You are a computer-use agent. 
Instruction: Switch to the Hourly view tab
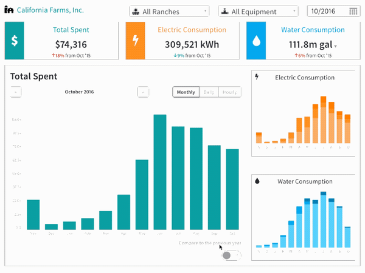(229, 92)
